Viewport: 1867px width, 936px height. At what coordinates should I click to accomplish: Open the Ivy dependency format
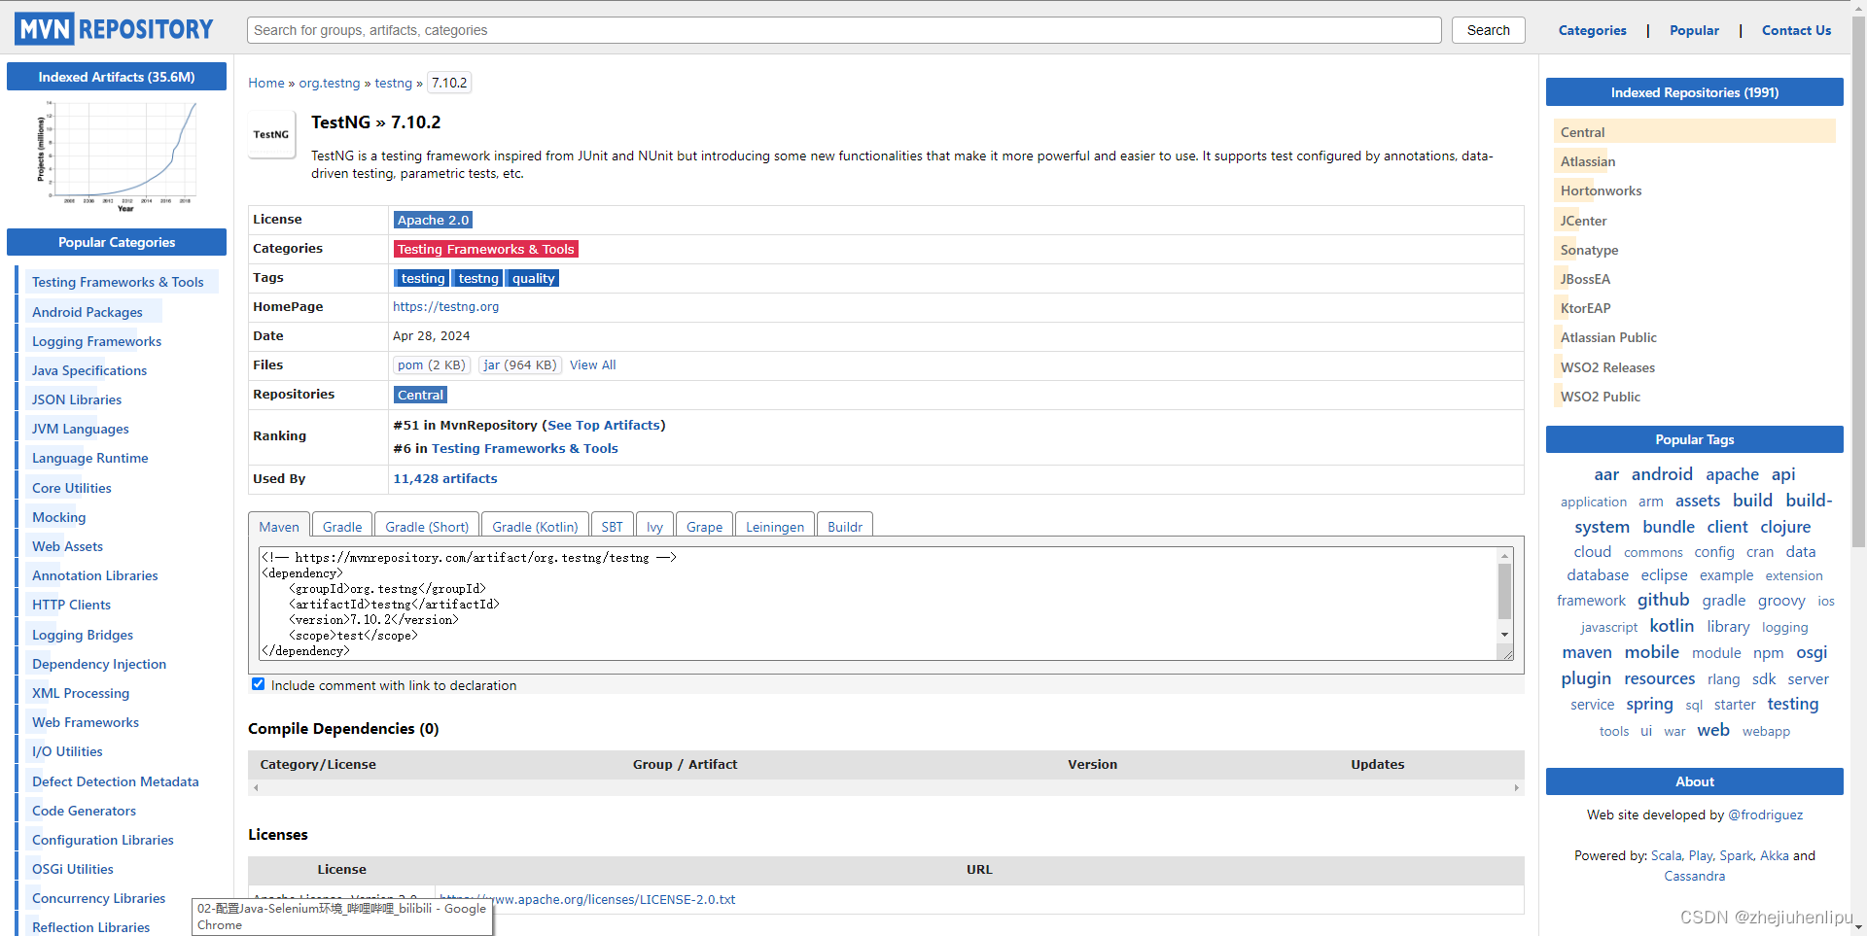[654, 526]
